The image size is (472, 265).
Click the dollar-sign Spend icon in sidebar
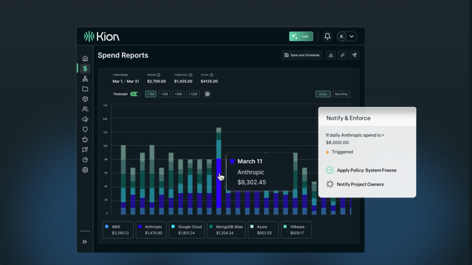coord(85,69)
